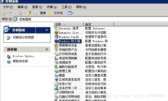The image size is (168, 101).
Task: Open 便携媒体设备 icon
Action: (56, 45)
